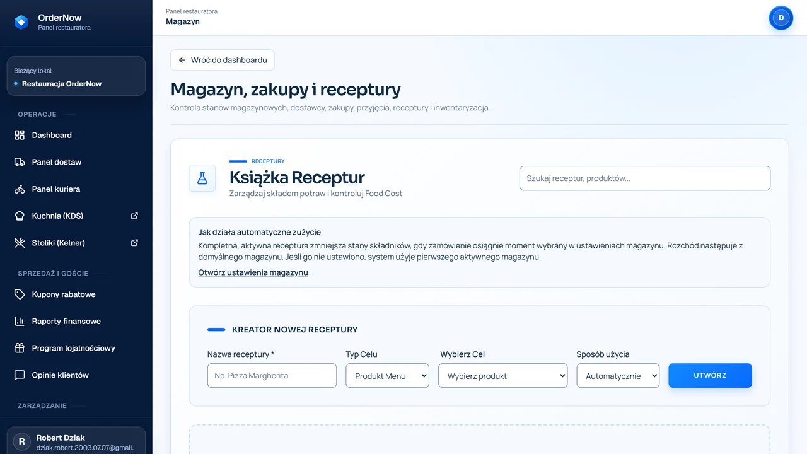The height and width of the screenshot is (454, 807).
Task: Click the R avatar for Robert Dziak
Action: [x=22, y=442]
